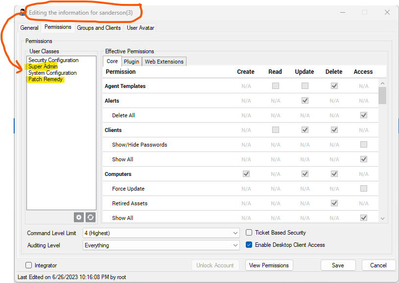Viewport: 399px width, 283px height.
Task: Click the Save button
Action: coord(338,265)
